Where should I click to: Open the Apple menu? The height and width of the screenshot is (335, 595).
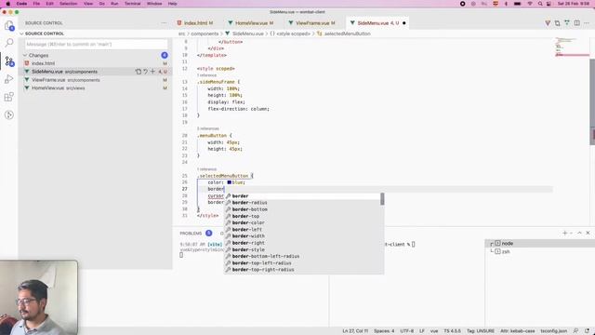(8, 4)
